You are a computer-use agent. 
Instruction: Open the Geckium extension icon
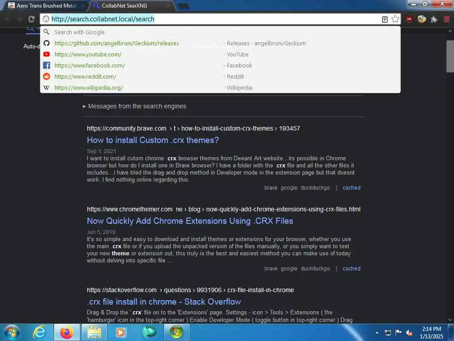[422, 19]
